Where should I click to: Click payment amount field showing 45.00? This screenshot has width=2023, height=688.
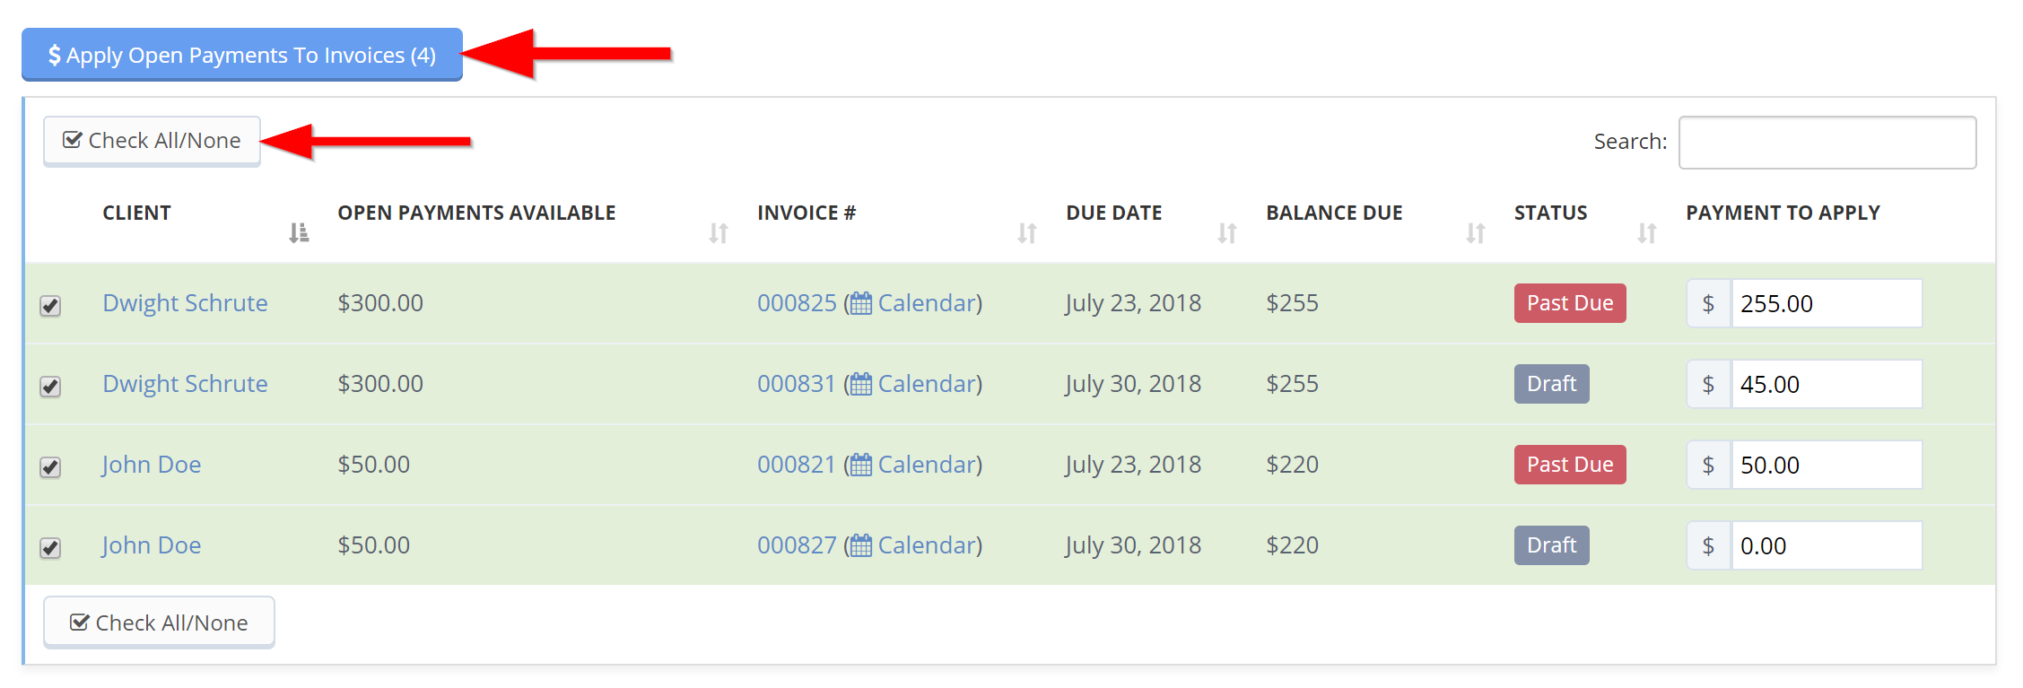1827,384
